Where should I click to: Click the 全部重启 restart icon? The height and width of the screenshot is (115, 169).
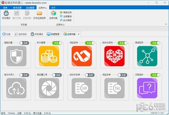tap(61, 16)
